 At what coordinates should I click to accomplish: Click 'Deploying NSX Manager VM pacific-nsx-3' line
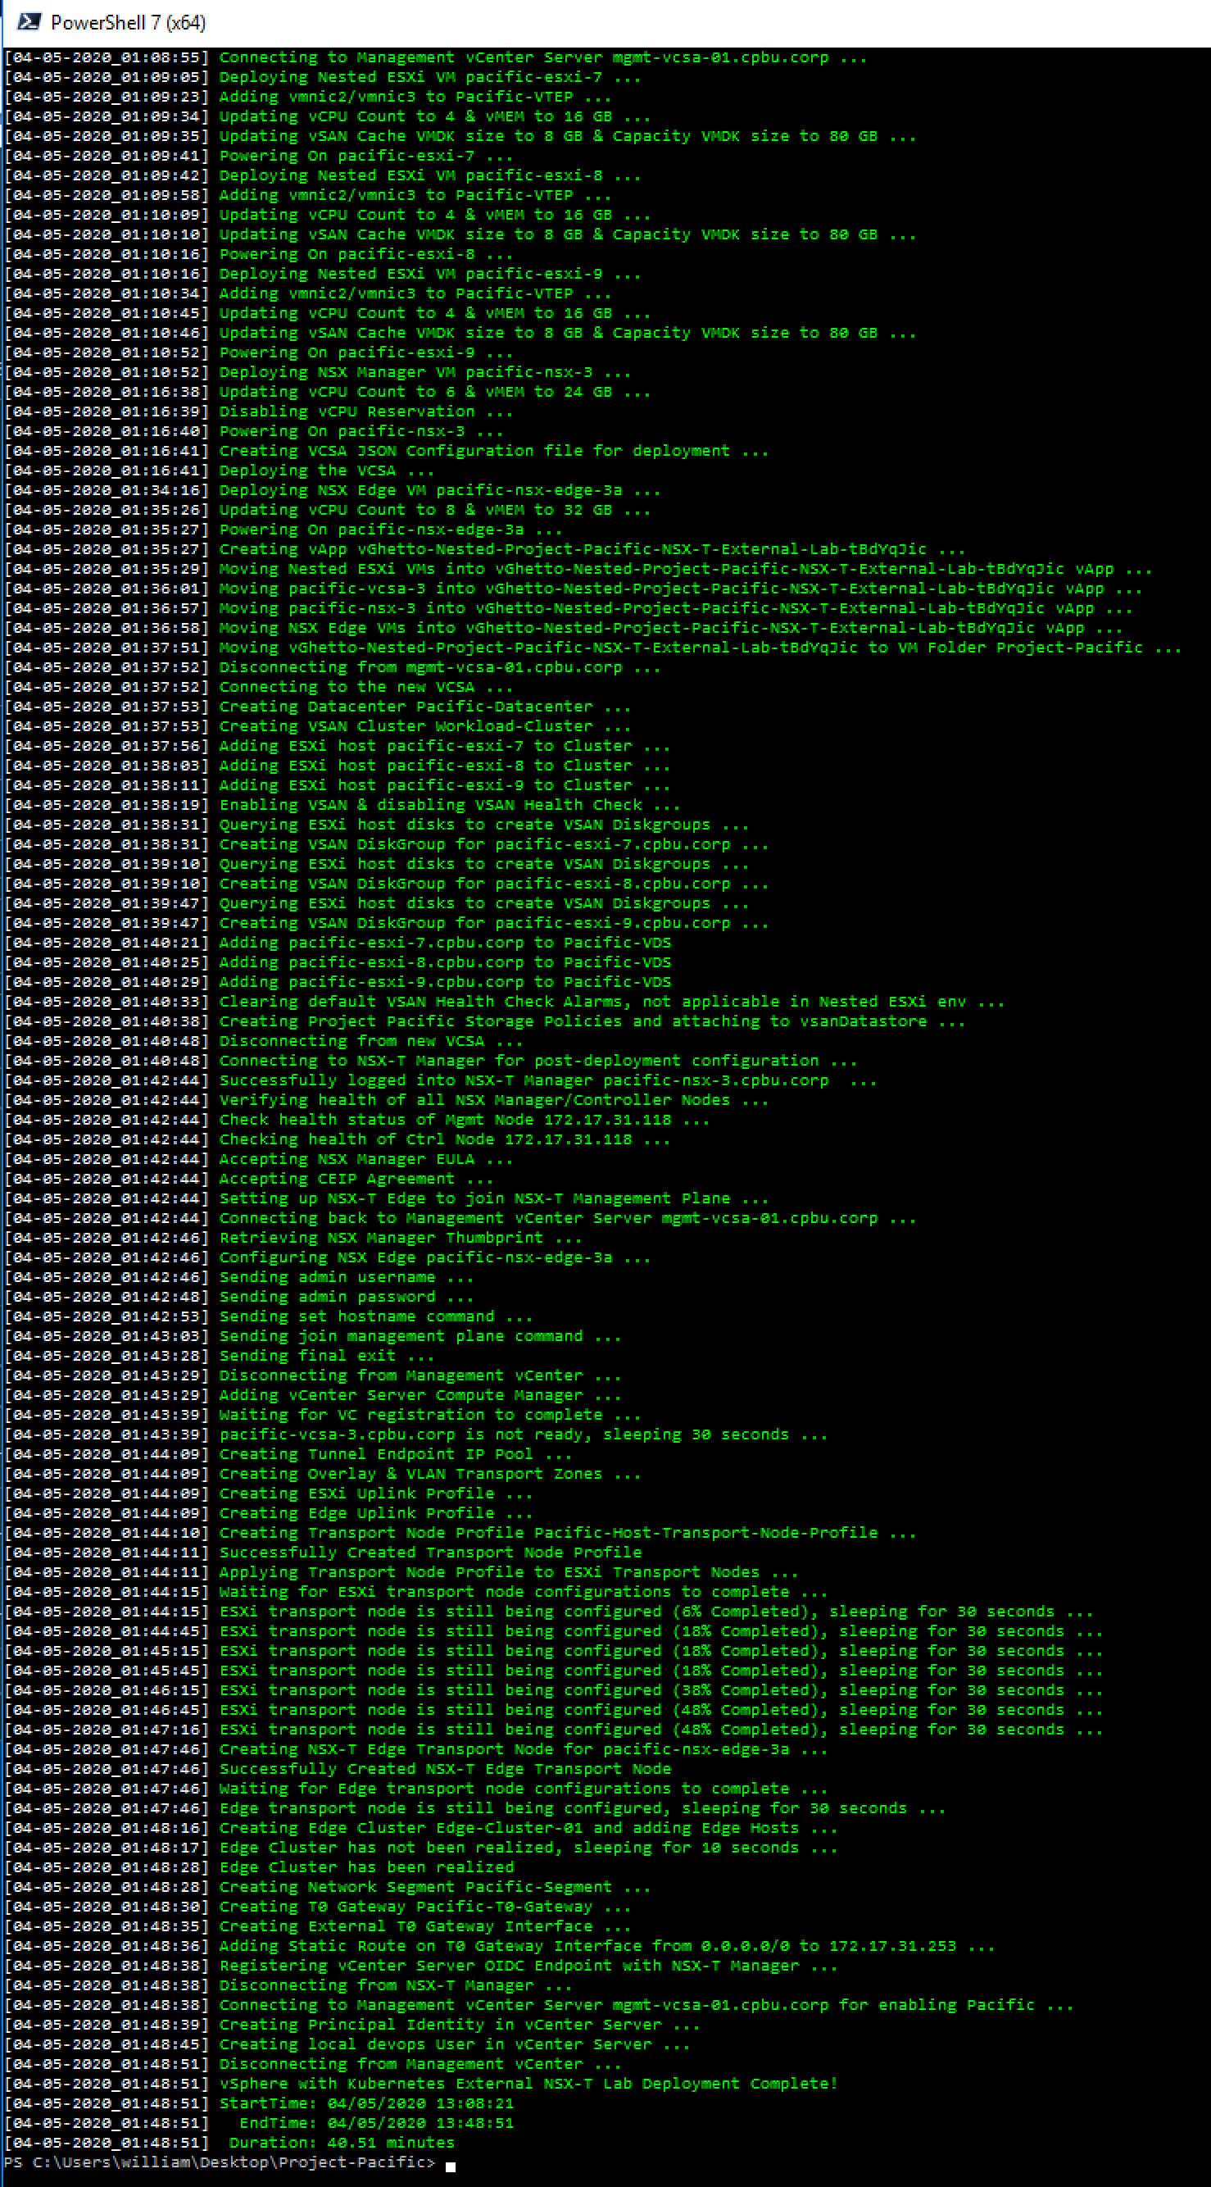click(x=317, y=373)
